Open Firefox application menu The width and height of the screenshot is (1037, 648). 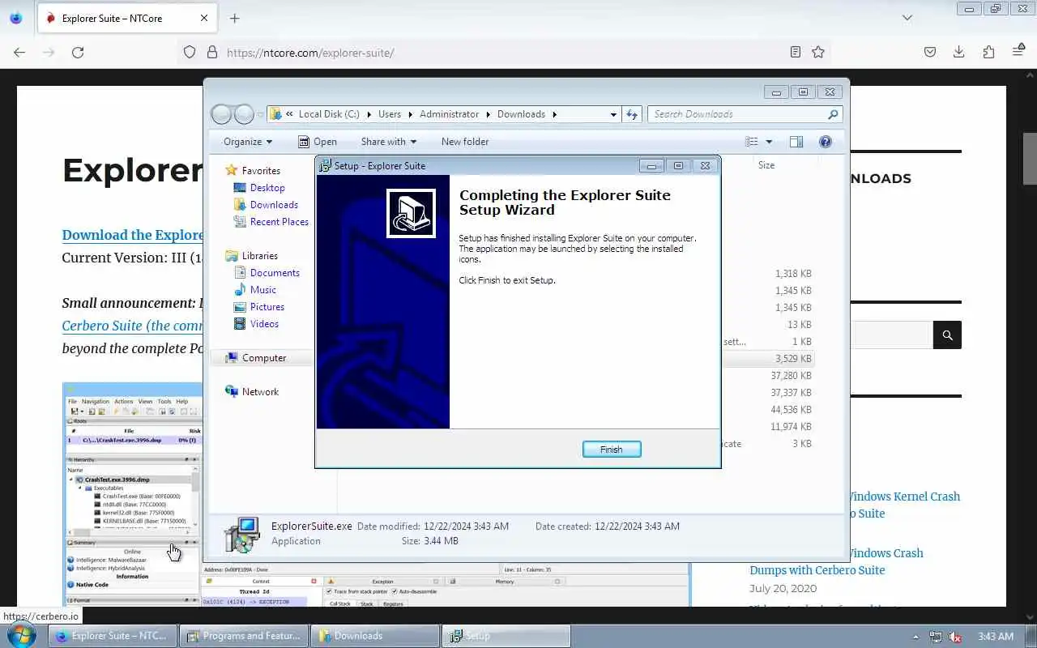1018,52
